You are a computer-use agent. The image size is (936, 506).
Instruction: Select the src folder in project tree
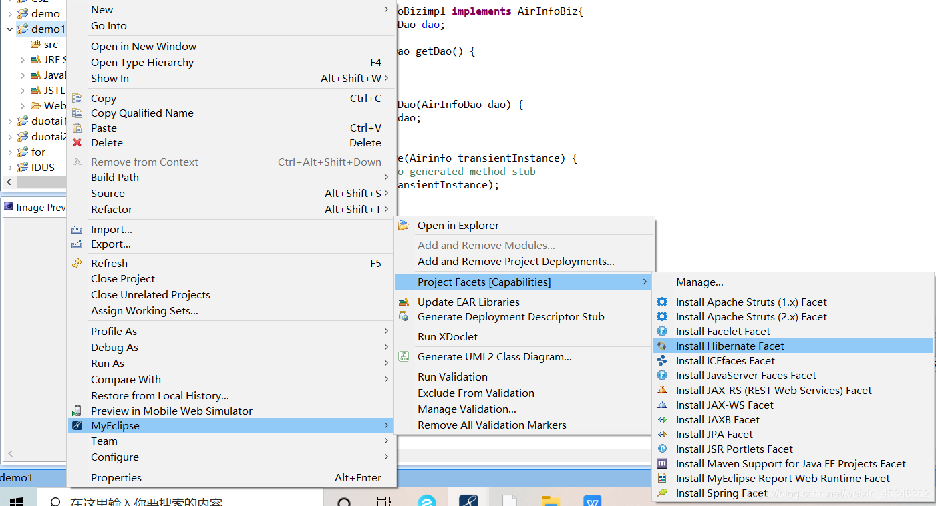click(x=45, y=45)
